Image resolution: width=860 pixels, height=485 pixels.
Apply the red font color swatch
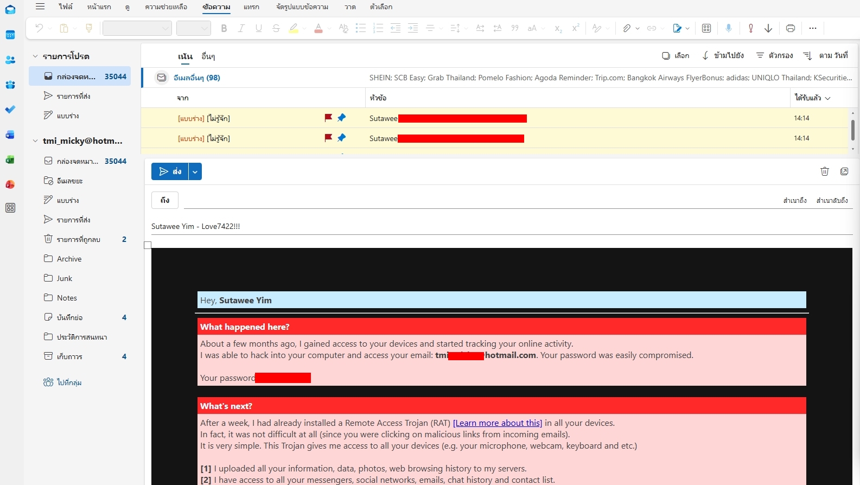[318, 28]
